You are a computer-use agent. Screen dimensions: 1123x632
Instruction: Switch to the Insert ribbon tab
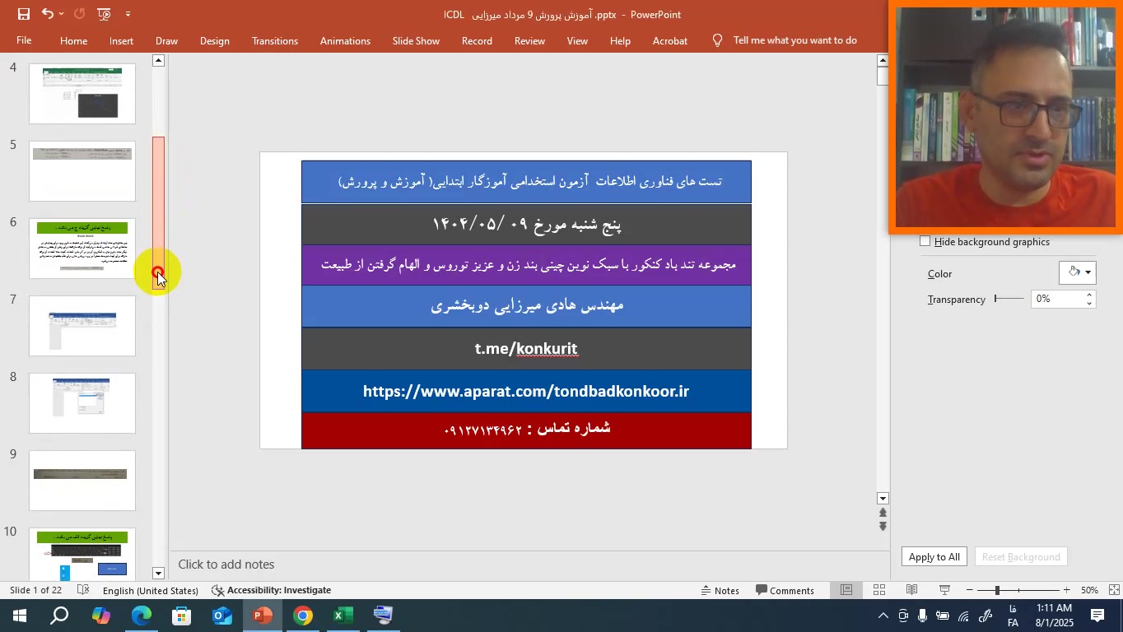tap(121, 40)
